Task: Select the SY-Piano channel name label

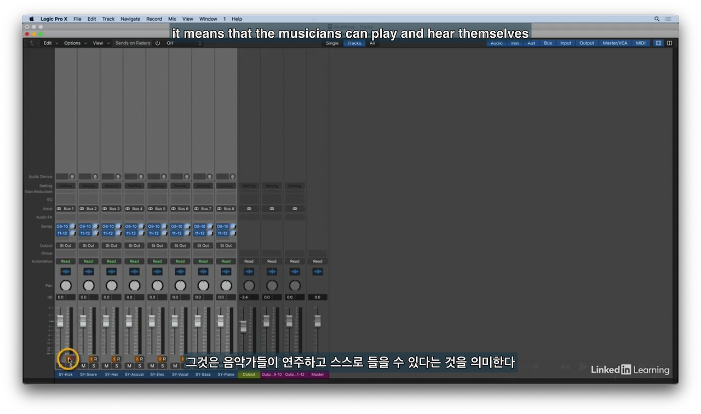Action: click(226, 375)
